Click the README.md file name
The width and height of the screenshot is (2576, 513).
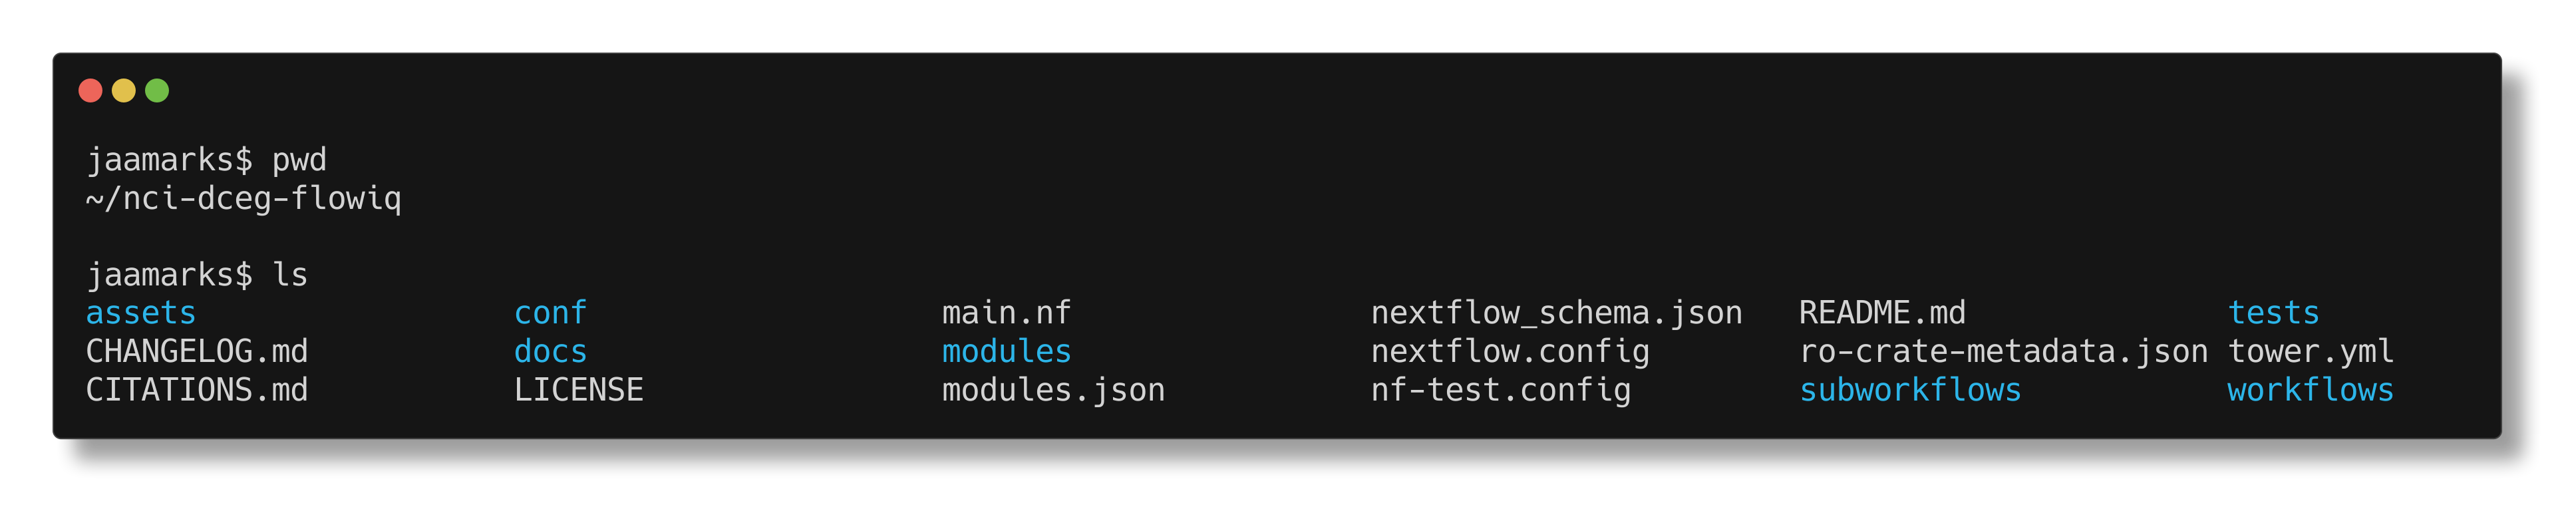click(1882, 313)
